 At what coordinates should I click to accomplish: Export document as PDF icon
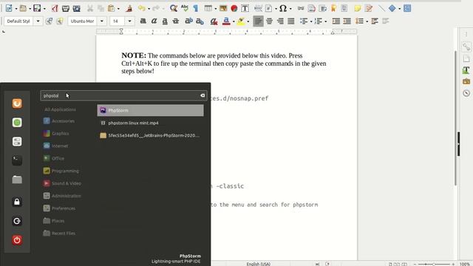tap(55, 8)
